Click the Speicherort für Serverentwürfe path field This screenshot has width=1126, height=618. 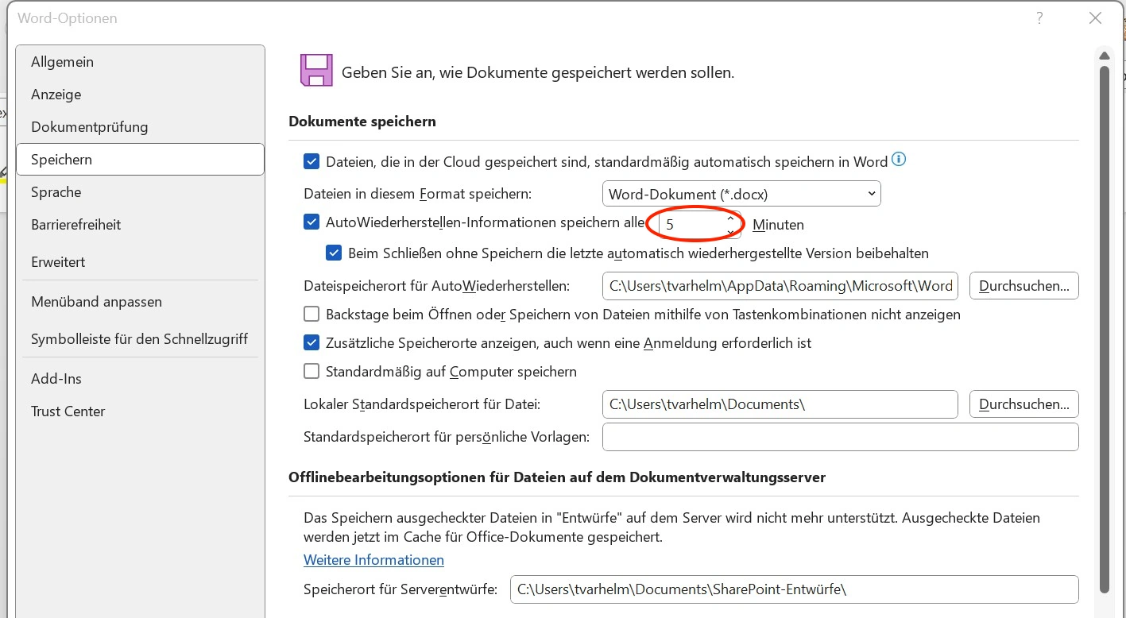click(x=794, y=589)
